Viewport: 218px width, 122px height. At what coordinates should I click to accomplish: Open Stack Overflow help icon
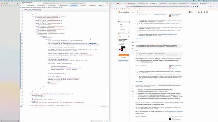coord(204,12)
